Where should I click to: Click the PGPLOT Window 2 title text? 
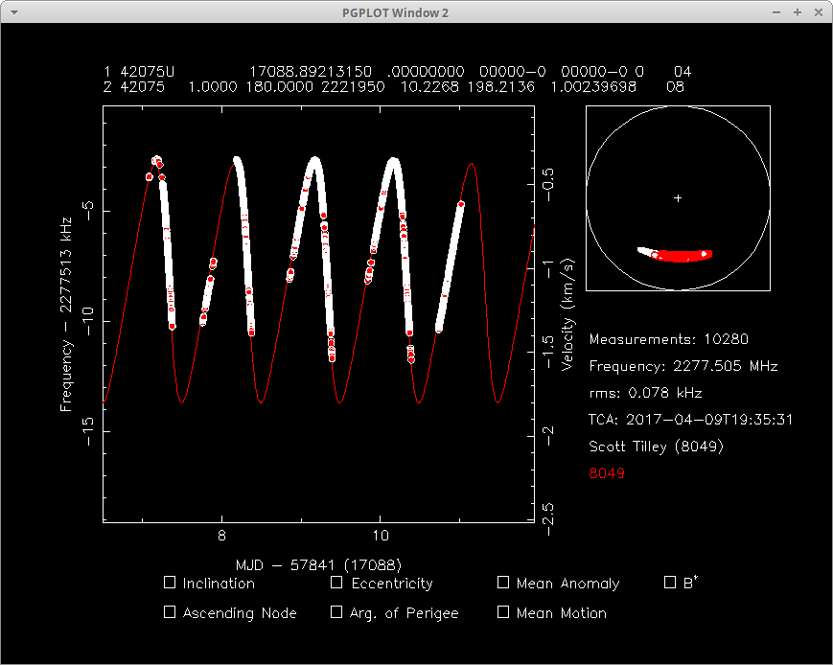[395, 12]
